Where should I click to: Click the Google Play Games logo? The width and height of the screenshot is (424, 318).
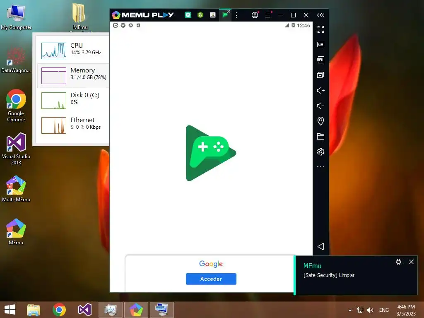[x=211, y=153]
